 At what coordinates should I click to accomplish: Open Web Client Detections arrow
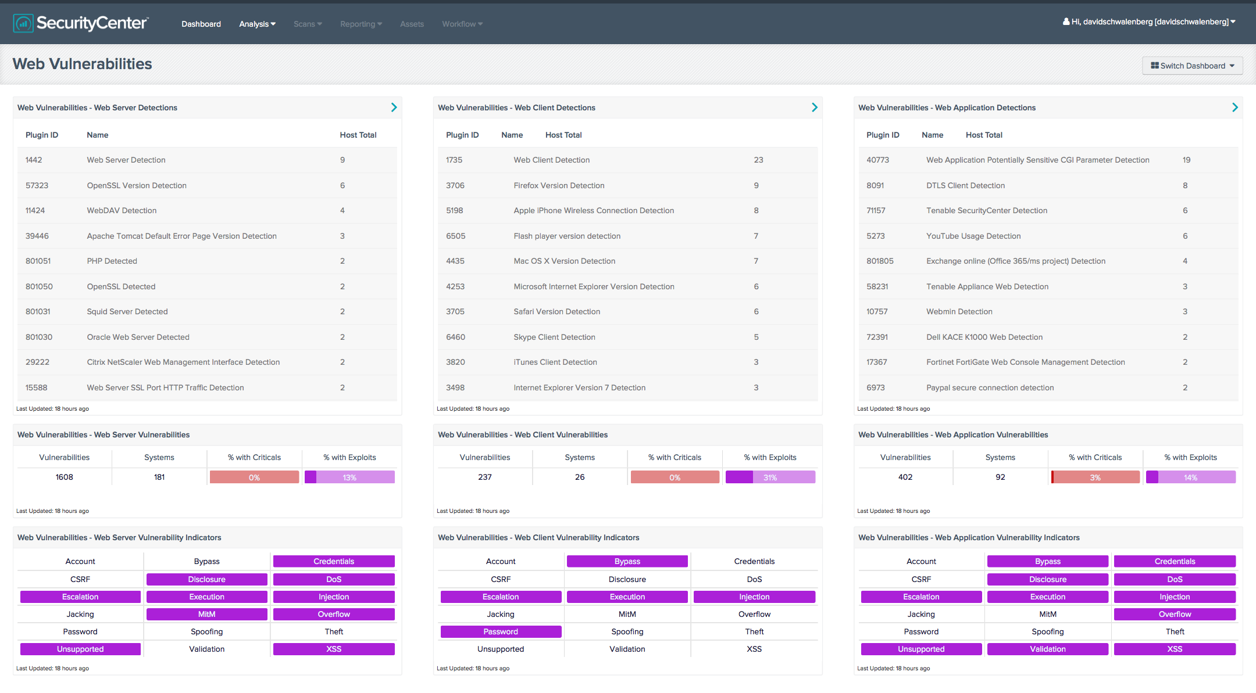point(814,107)
